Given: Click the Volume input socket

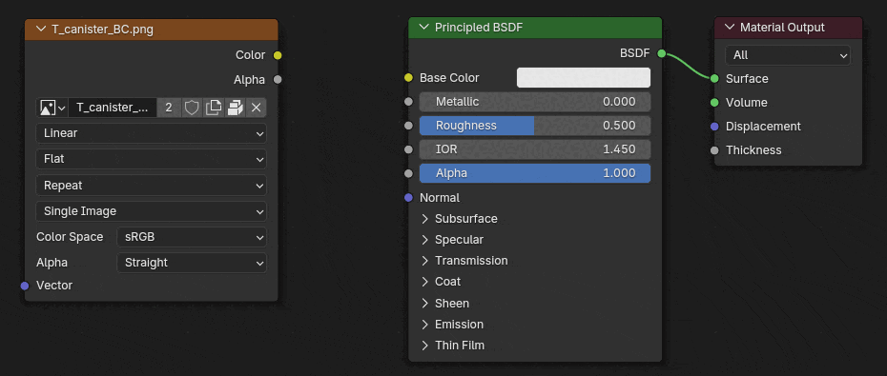Looking at the screenshot, I should pos(715,103).
